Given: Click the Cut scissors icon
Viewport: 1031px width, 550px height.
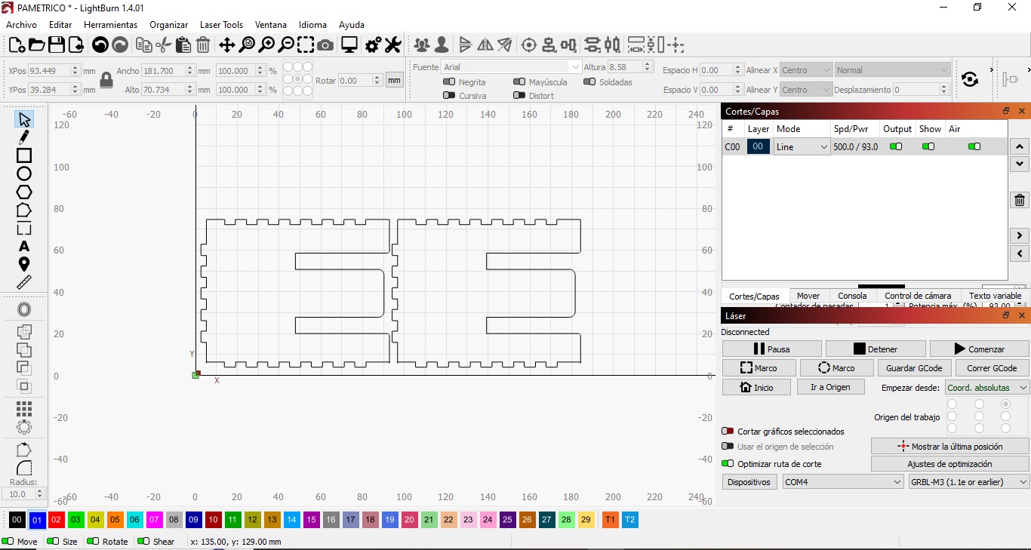Looking at the screenshot, I should click(162, 45).
